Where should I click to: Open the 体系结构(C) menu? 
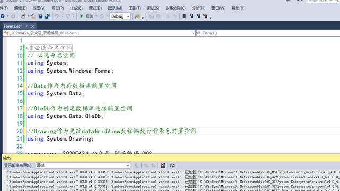[175, 8]
